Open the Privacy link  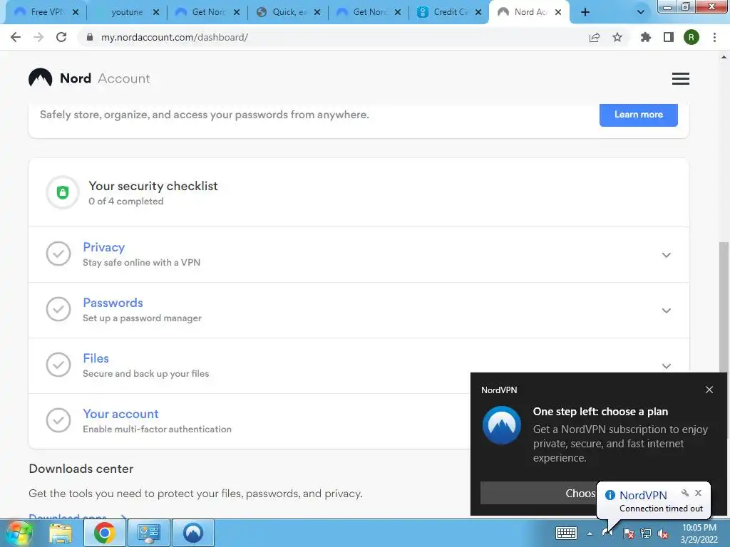[104, 247]
